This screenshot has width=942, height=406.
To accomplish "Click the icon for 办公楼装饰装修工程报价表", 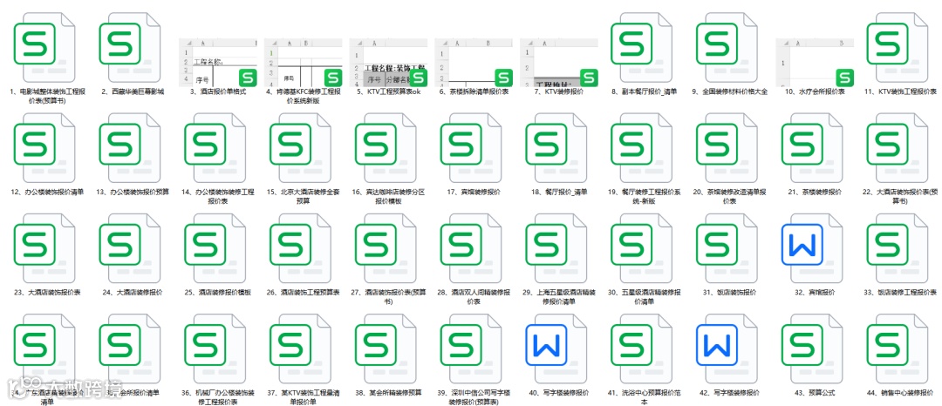I will 215,149.
